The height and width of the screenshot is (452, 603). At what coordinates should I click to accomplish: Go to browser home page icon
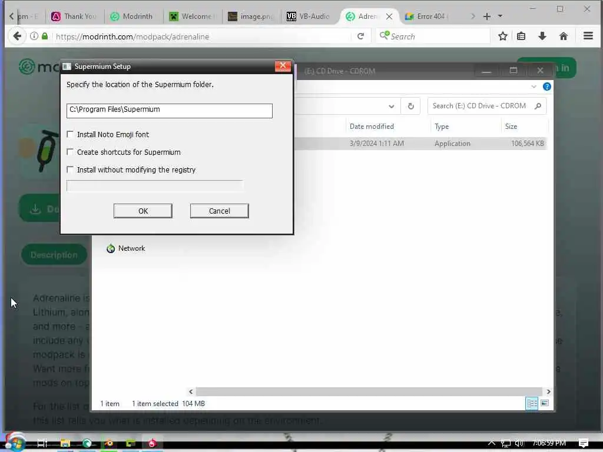(x=564, y=36)
